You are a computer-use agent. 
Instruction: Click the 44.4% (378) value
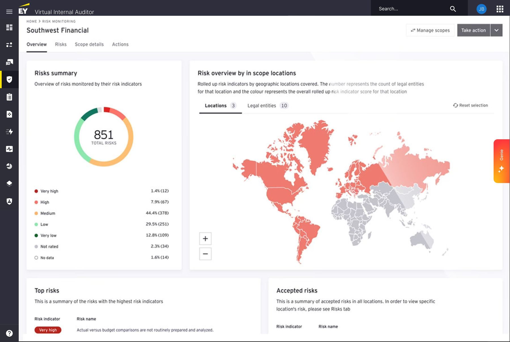click(157, 213)
